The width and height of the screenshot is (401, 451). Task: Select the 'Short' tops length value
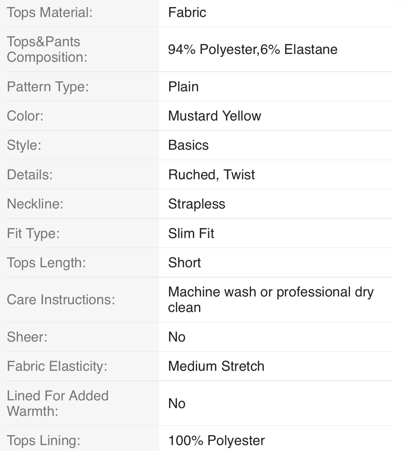pos(184,263)
